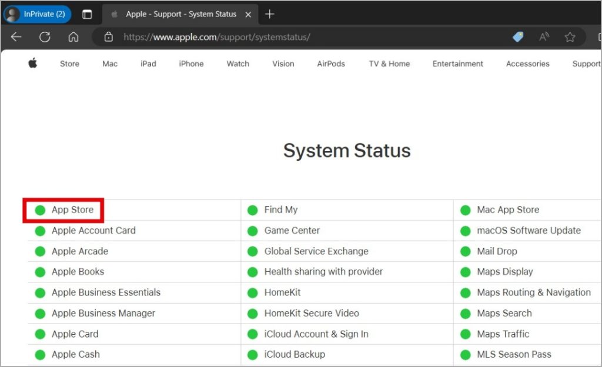Click the Apple Arcade entry
Viewport: 602px width, 367px height.
point(80,251)
